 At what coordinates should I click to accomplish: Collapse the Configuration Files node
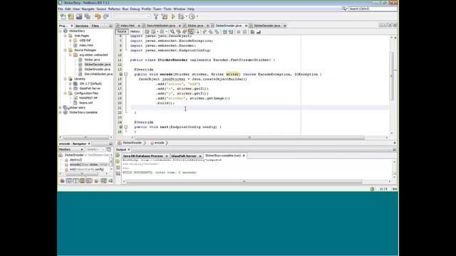pos(66,93)
